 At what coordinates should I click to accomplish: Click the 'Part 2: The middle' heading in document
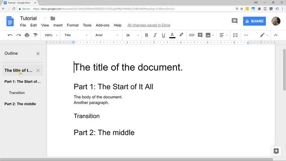tap(104, 132)
